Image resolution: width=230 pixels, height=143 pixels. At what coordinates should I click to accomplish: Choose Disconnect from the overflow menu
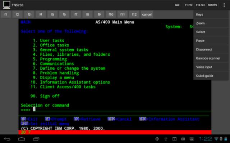click(x=211, y=49)
